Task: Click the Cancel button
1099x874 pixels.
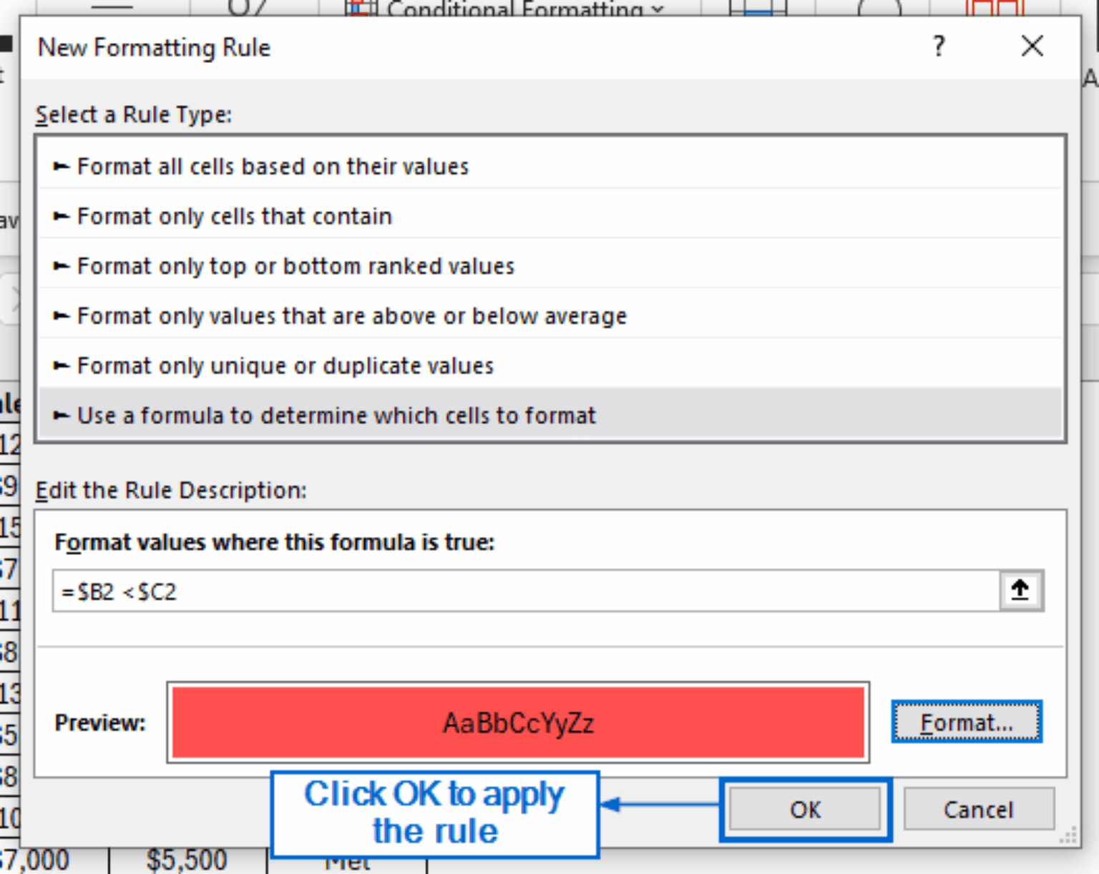Action: click(x=979, y=809)
